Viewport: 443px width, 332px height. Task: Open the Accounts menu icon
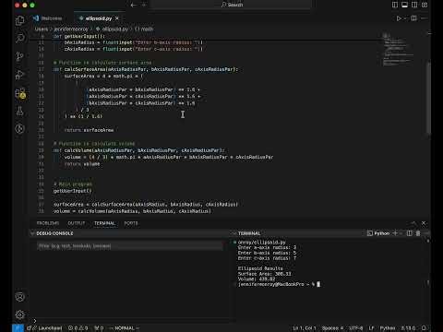pyautogui.click(x=20, y=297)
